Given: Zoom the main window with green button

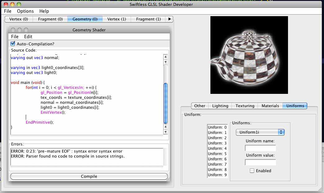Looking at the screenshot, I should pyautogui.click(x=19, y=4).
